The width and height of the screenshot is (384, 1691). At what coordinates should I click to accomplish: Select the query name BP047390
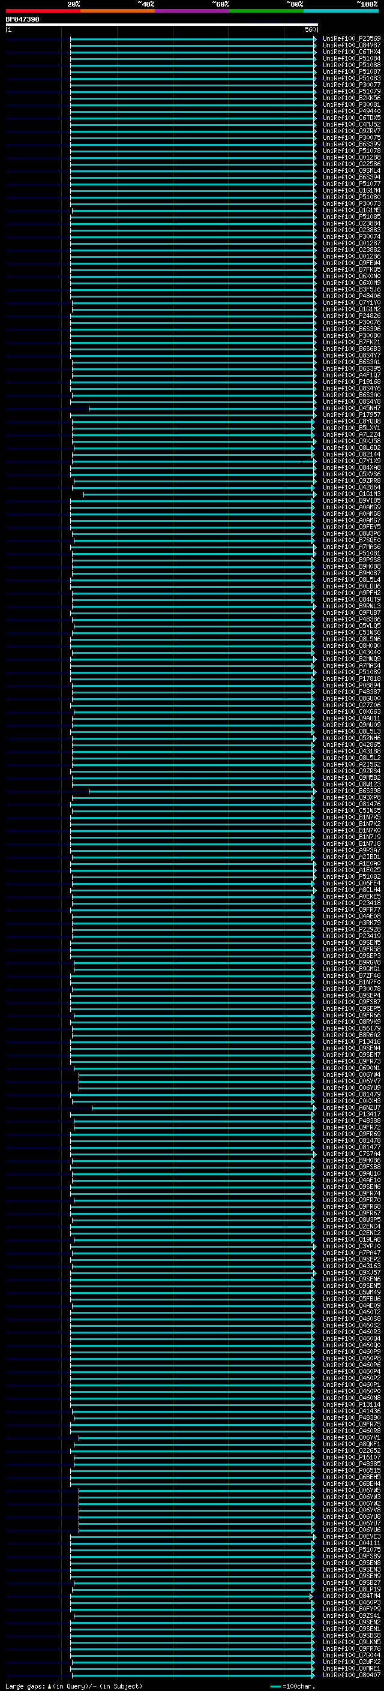(x=22, y=20)
